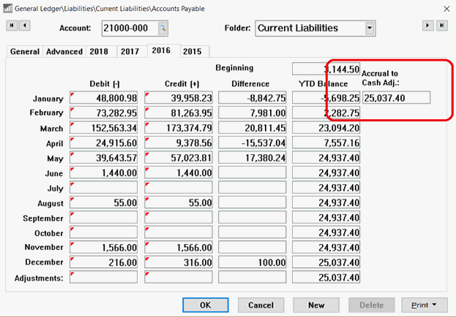Click the Adjustments credit field
This screenshot has width=456, height=317.
coord(179,278)
